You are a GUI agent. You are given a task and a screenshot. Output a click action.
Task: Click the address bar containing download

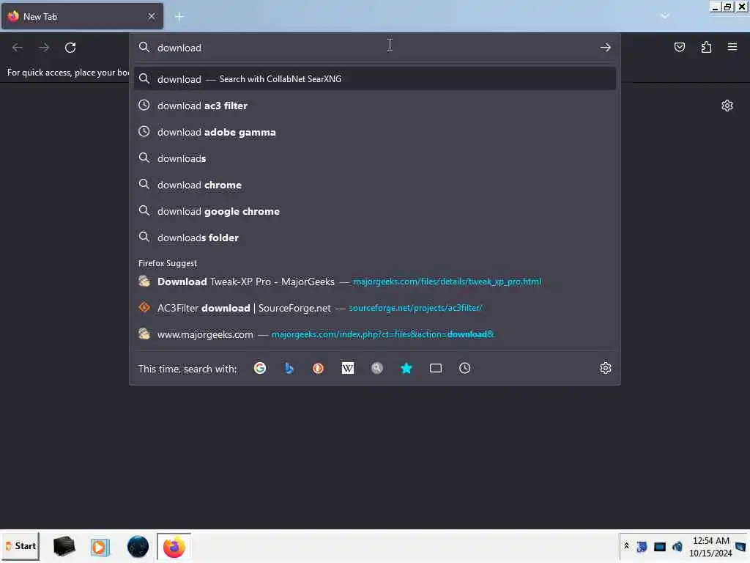(374, 48)
